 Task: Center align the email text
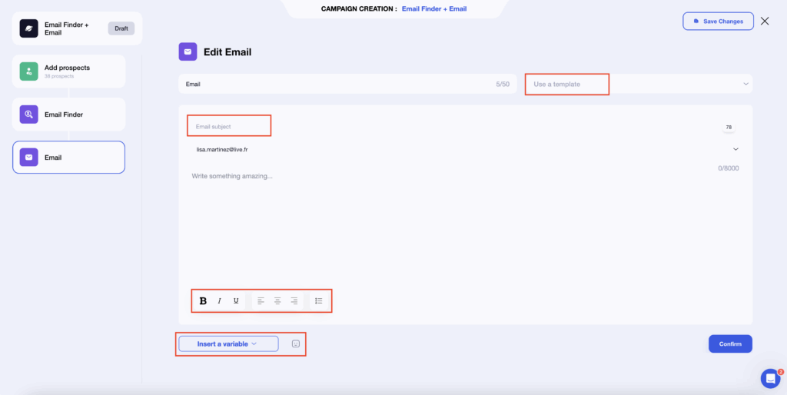(277, 300)
